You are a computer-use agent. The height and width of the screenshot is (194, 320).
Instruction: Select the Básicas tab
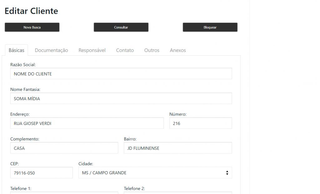(x=16, y=50)
